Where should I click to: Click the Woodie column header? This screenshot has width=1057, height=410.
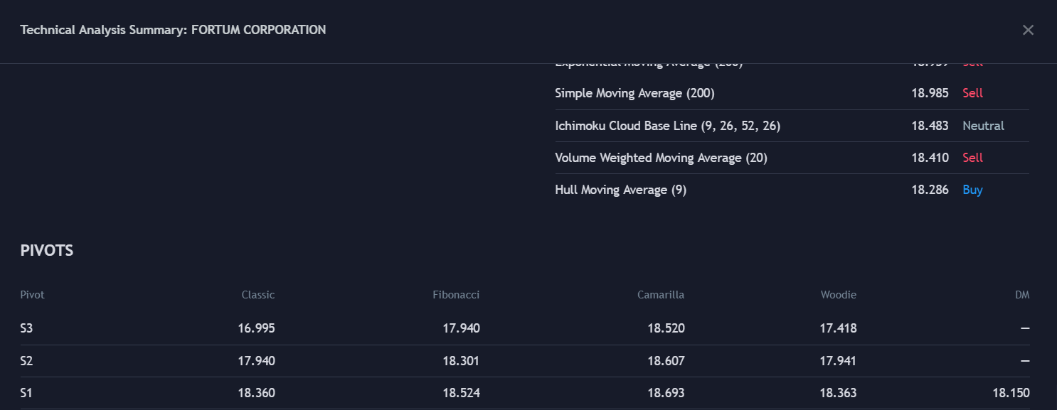pos(838,295)
